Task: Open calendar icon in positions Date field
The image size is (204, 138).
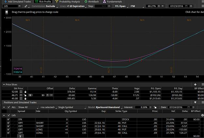Action: (x=189, y=107)
